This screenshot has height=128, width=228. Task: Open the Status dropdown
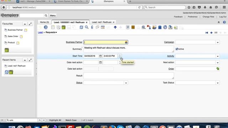coord(126,83)
